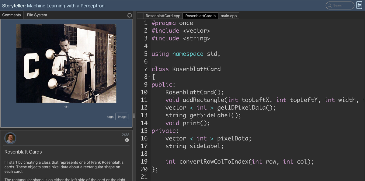Open the main.cpp tab

point(229,15)
